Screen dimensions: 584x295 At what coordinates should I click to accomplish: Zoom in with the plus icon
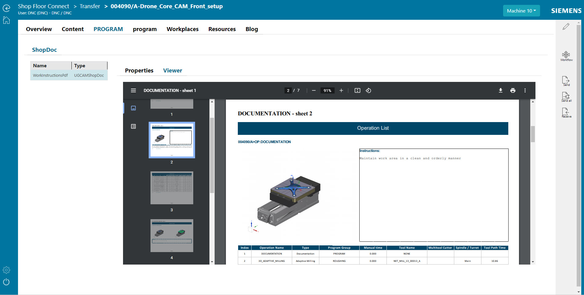(341, 90)
